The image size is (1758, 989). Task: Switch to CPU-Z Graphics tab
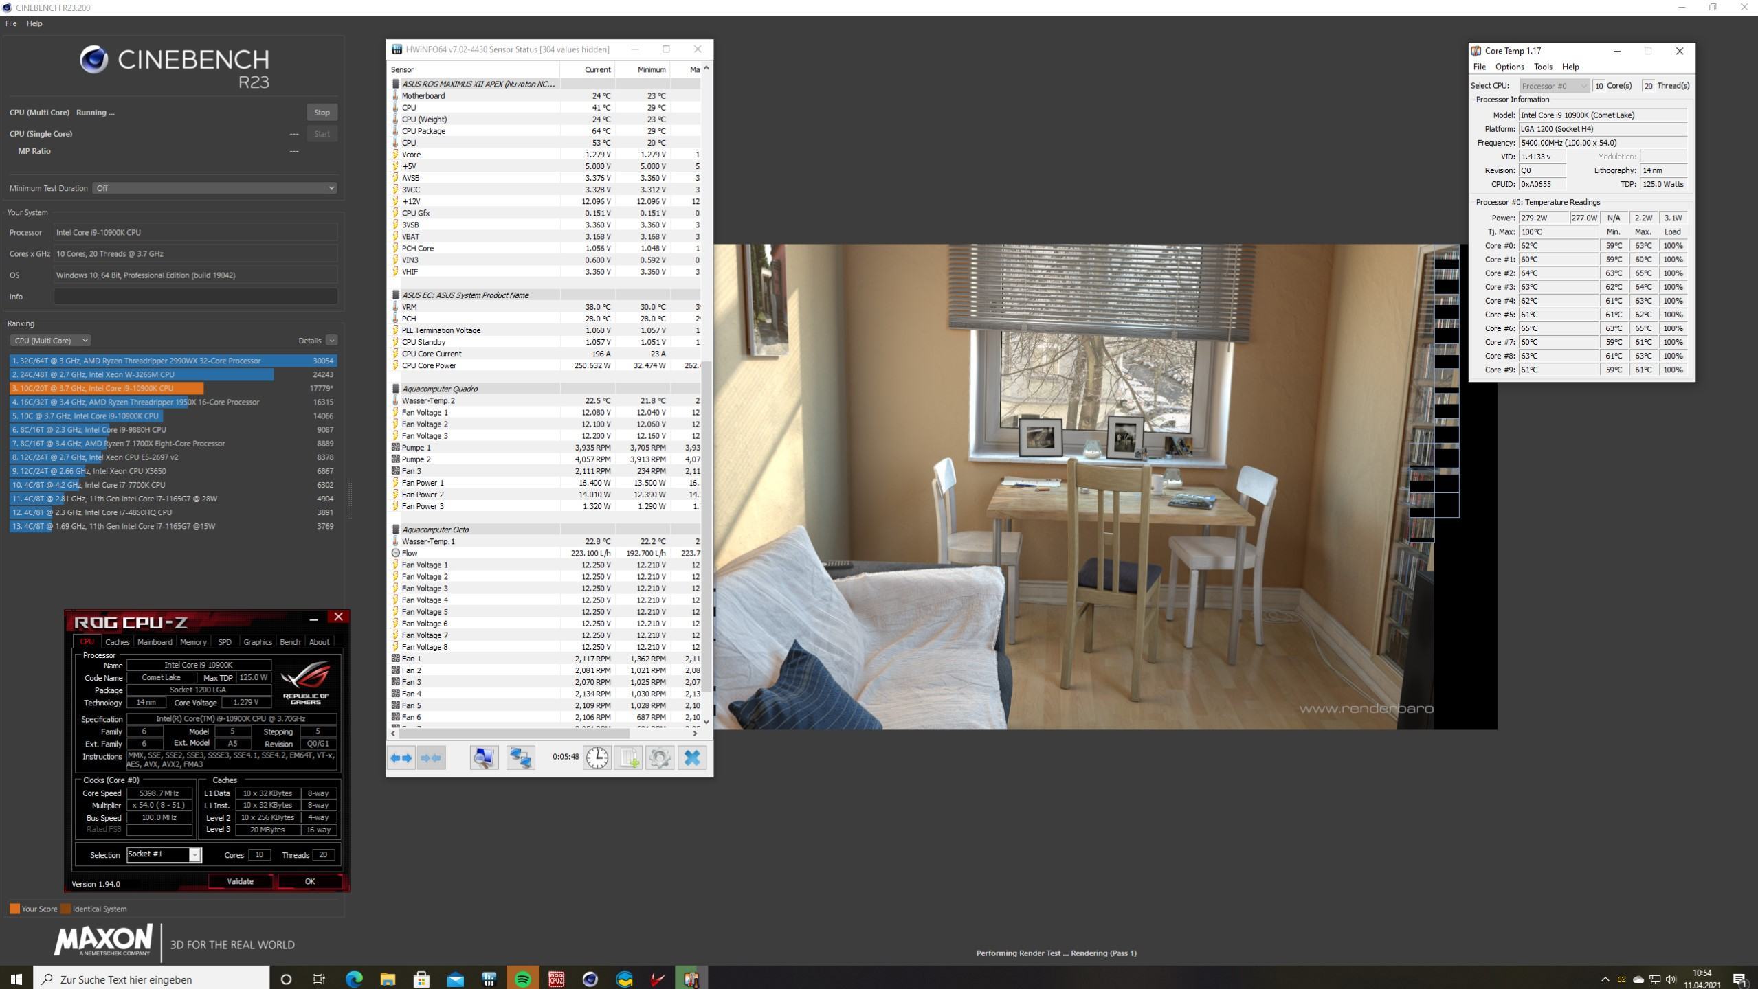[258, 642]
